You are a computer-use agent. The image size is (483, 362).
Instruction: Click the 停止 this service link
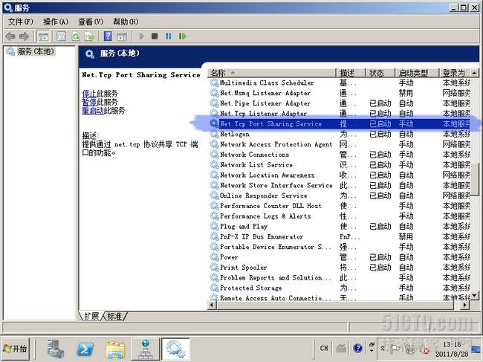(89, 94)
